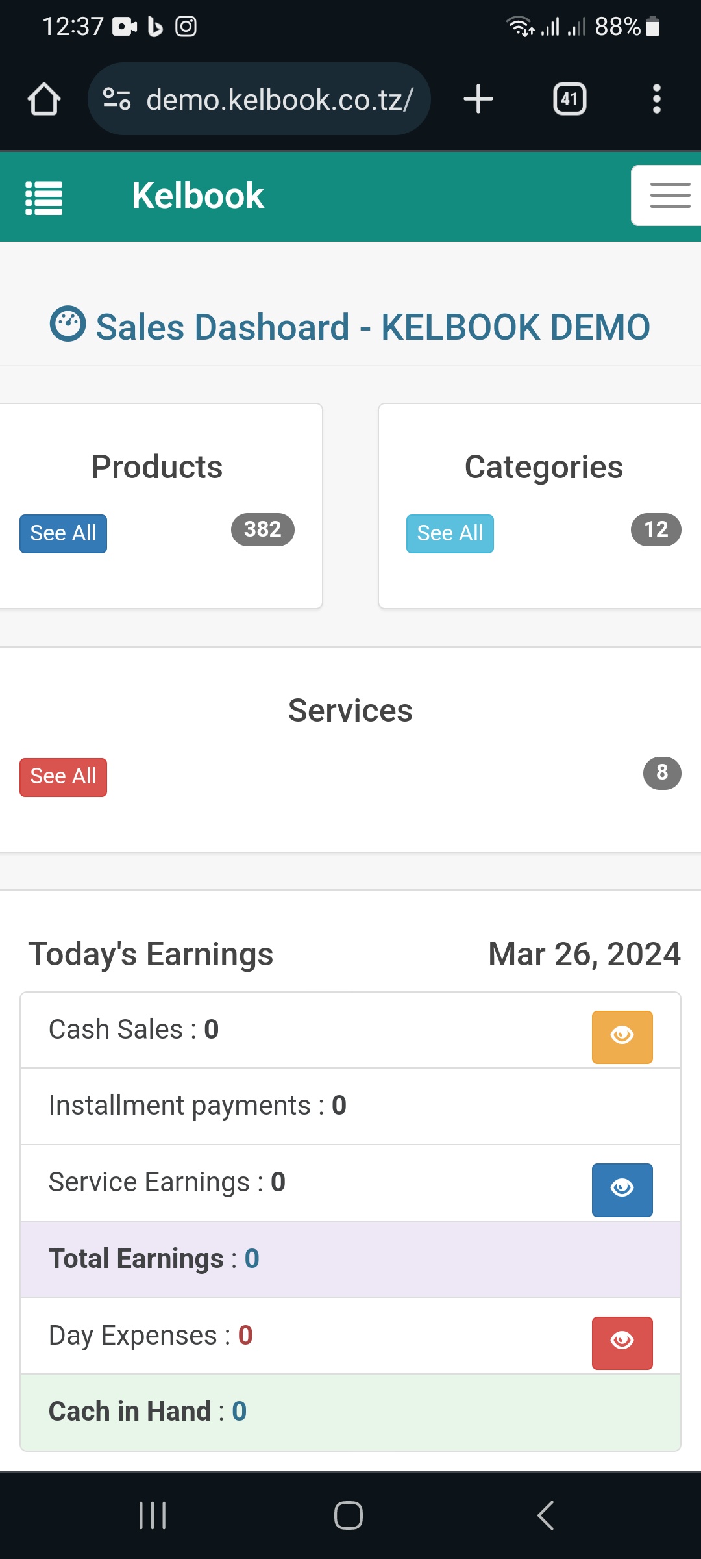
Task: Click See All under Categories
Action: click(450, 534)
